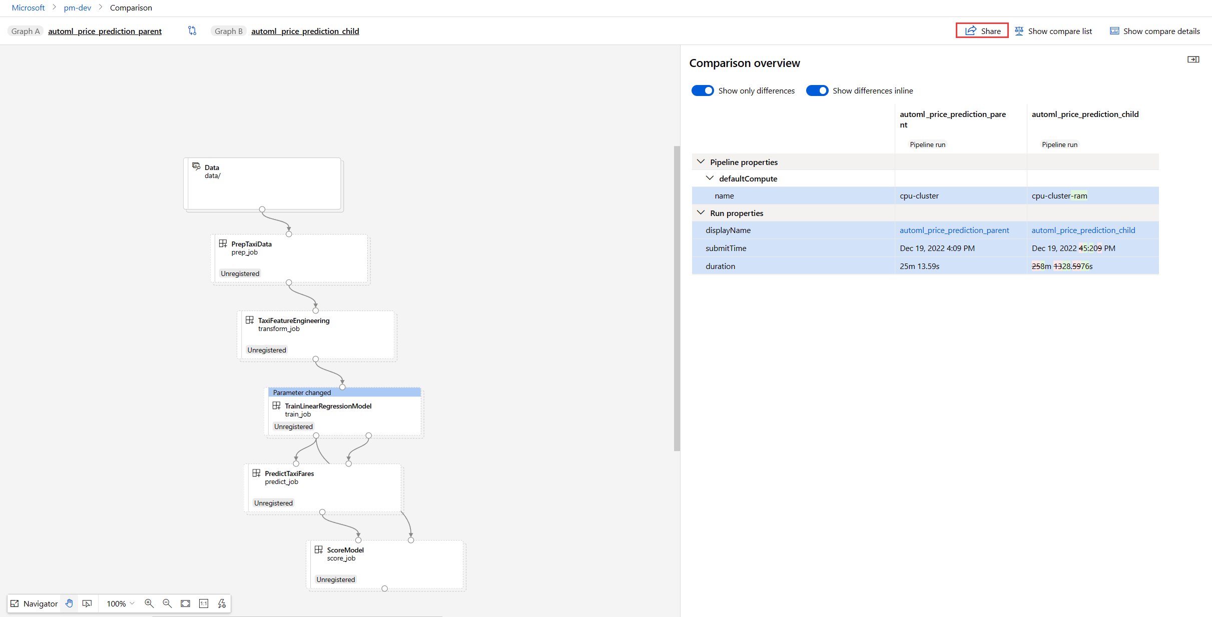This screenshot has width=1212, height=617.
Task: Click the zoom out magnifier icon
Action: tap(167, 603)
